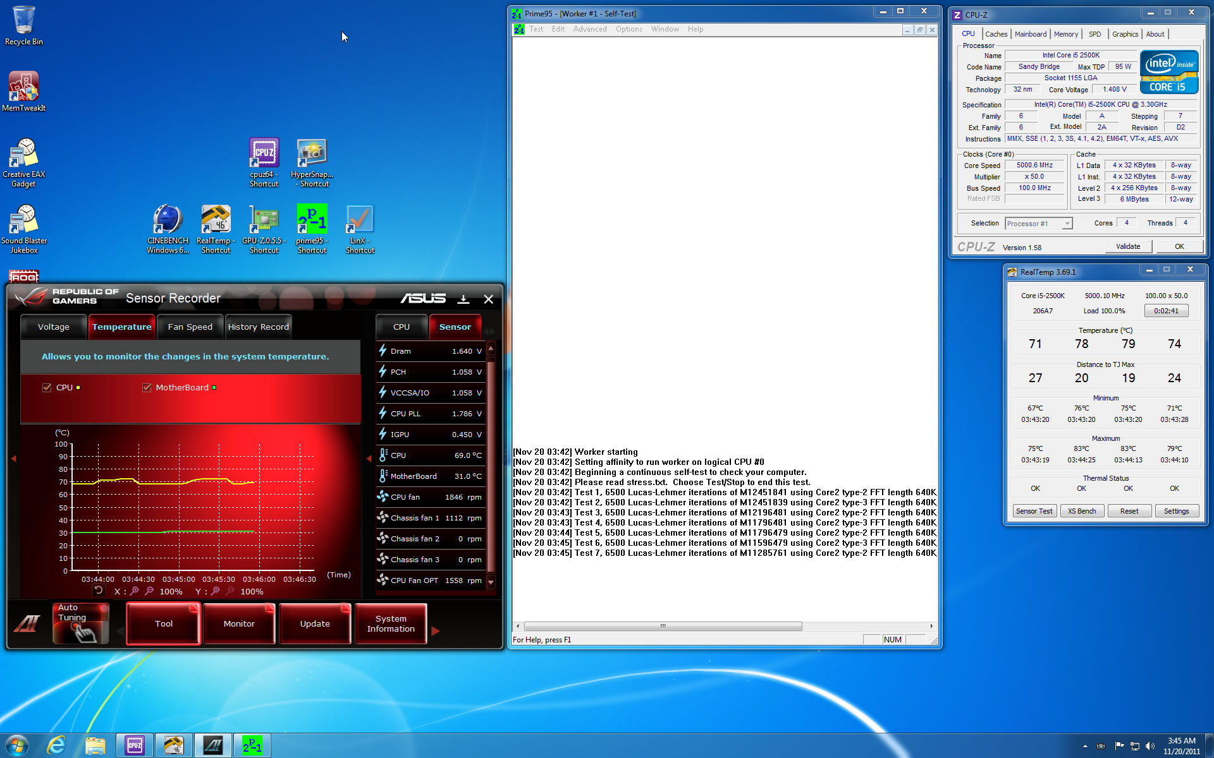This screenshot has width=1214, height=758.
Task: Switch to AI Suite in taskbar
Action: [x=213, y=745]
